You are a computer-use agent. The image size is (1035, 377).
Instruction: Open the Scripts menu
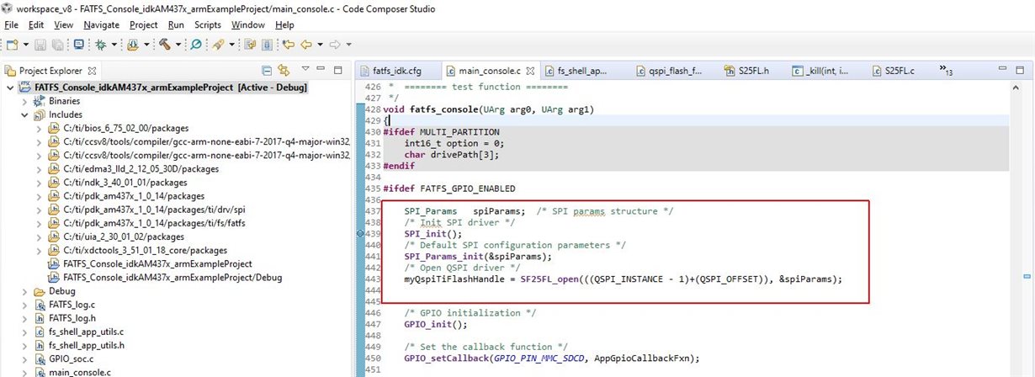point(208,25)
